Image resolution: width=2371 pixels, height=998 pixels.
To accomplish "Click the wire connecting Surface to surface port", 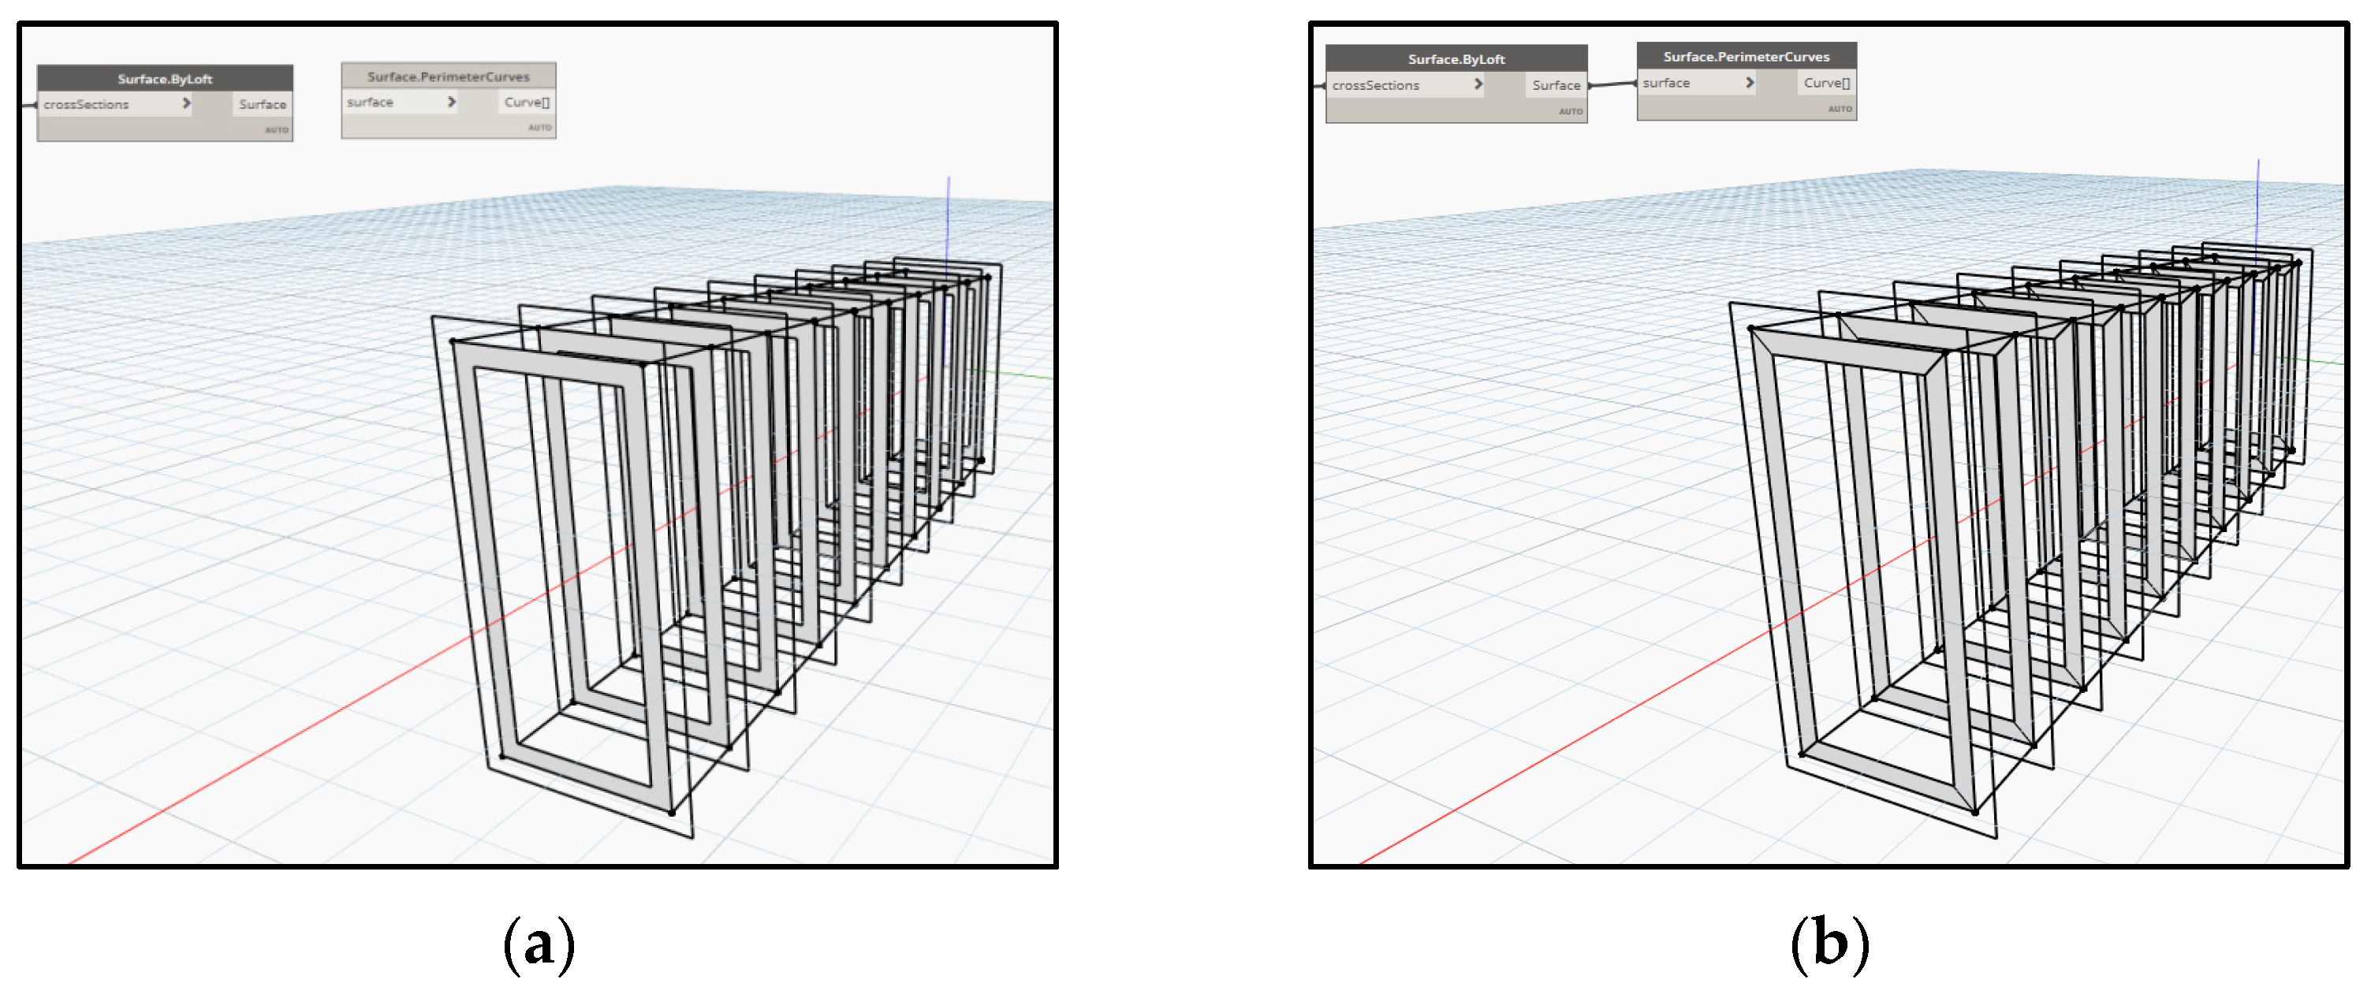I will coord(1612,84).
